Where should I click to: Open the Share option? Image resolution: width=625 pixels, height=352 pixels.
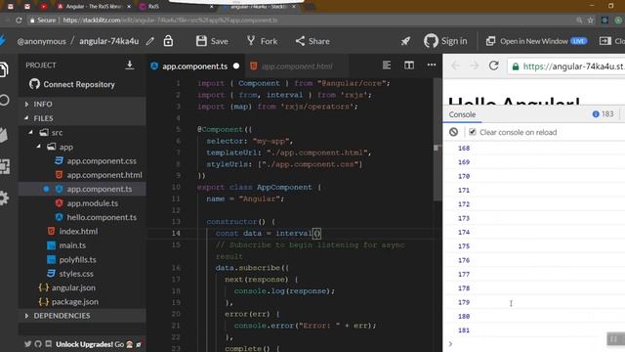(x=312, y=41)
